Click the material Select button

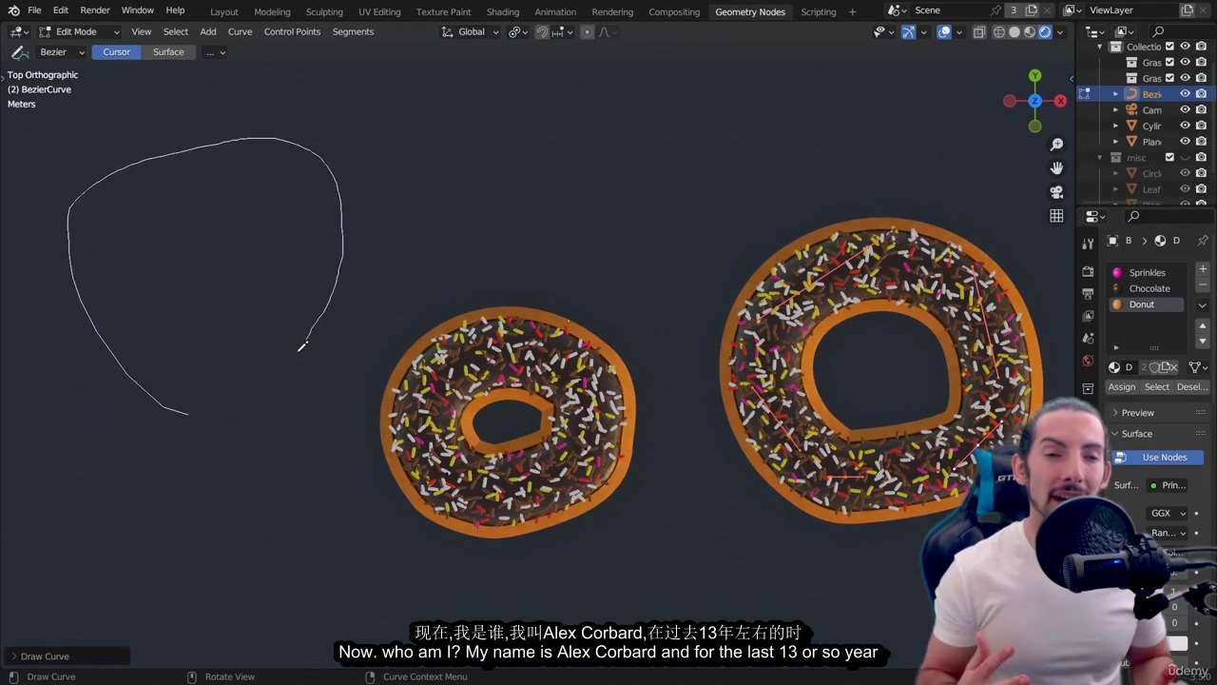point(1157,387)
